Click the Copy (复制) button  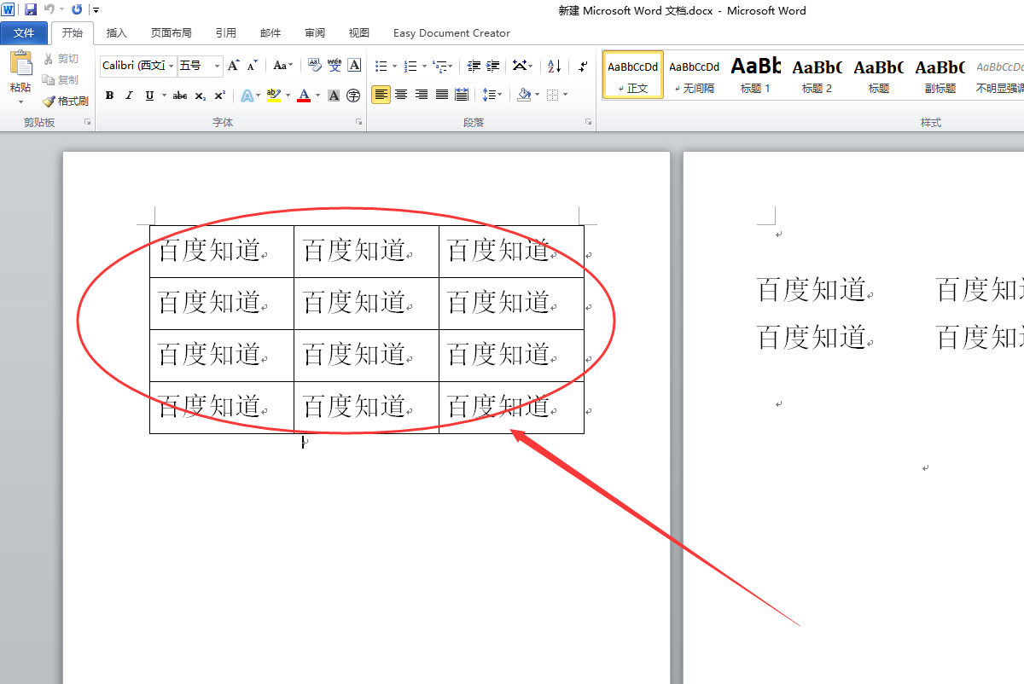[61, 80]
